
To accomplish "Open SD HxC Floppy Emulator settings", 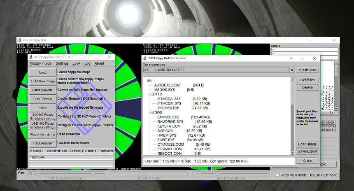I will coord(43,116).
